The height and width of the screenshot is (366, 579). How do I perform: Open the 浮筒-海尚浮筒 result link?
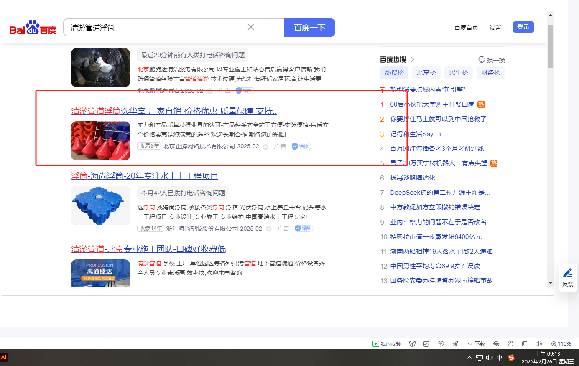(x=144, y=176)
